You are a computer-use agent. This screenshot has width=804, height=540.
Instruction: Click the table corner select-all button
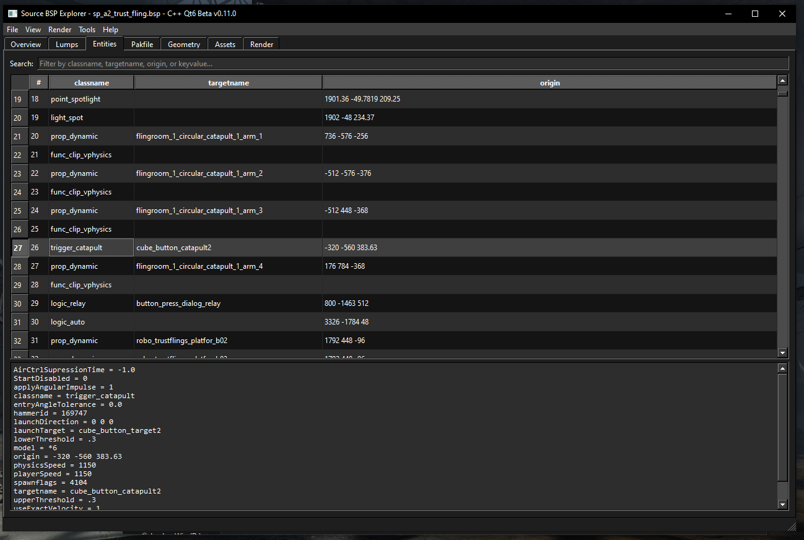pyautogui.click(x=20, y=82)
